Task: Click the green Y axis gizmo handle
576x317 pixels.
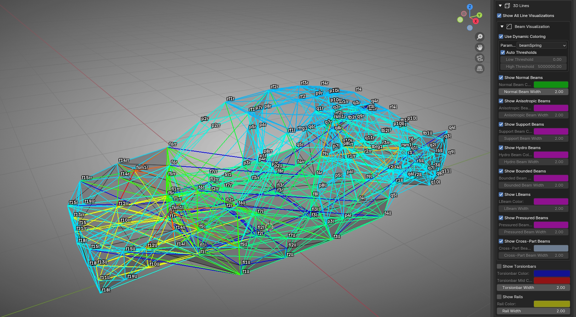Action: point(479,15)
